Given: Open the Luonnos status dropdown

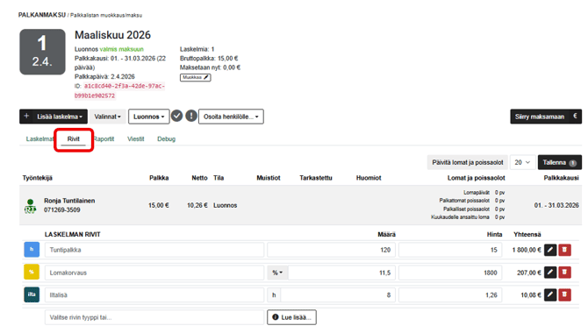Looking at the screenshot, I should [x=149, y=117].
